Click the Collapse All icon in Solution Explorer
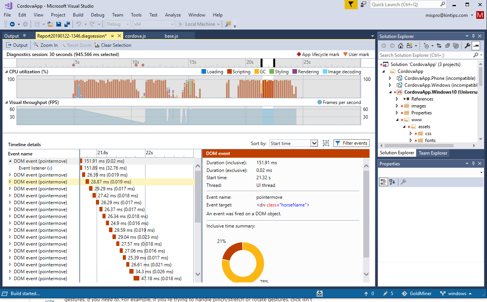 click(447, 46)
